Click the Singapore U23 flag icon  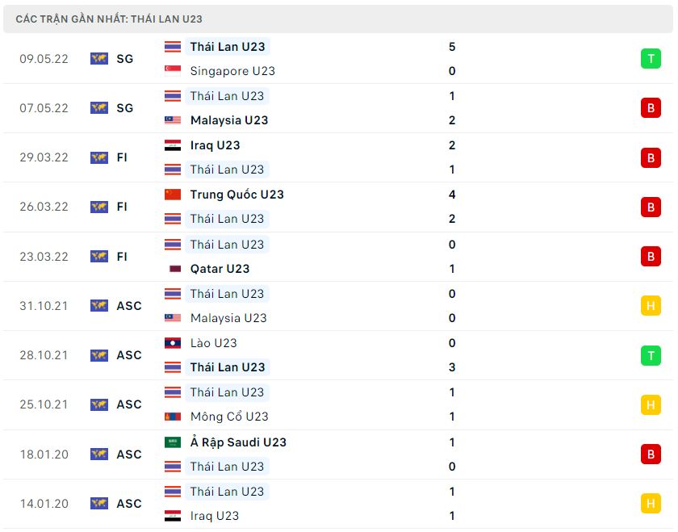click(x=173, y=71)
